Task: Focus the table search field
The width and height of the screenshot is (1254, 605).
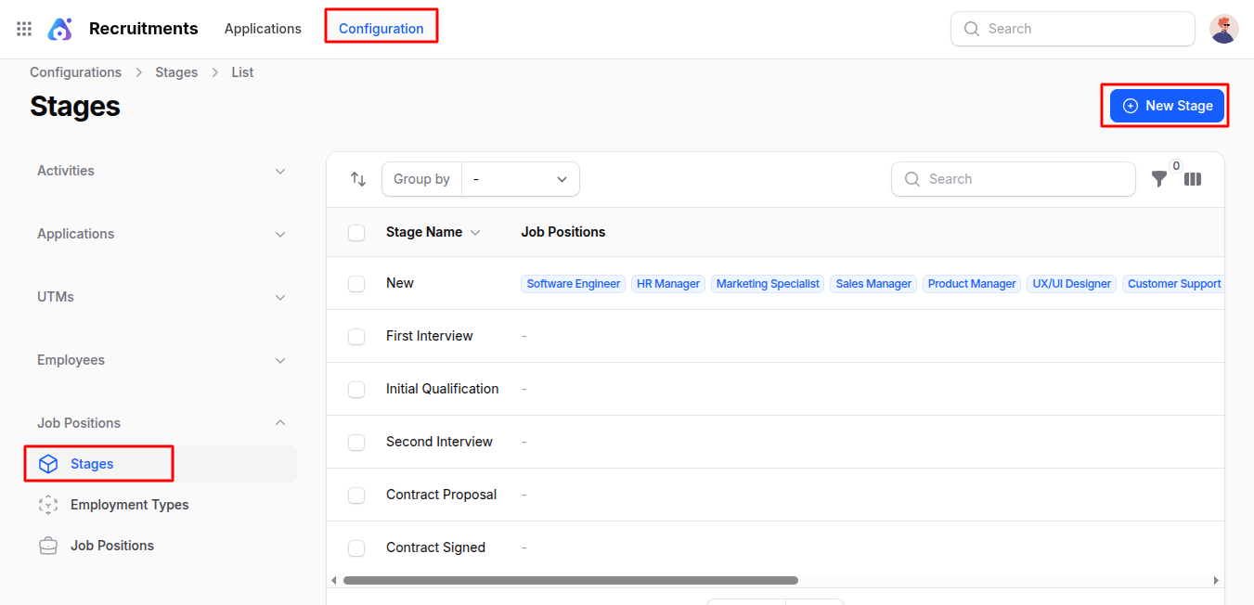Action: pos(1021,179)
